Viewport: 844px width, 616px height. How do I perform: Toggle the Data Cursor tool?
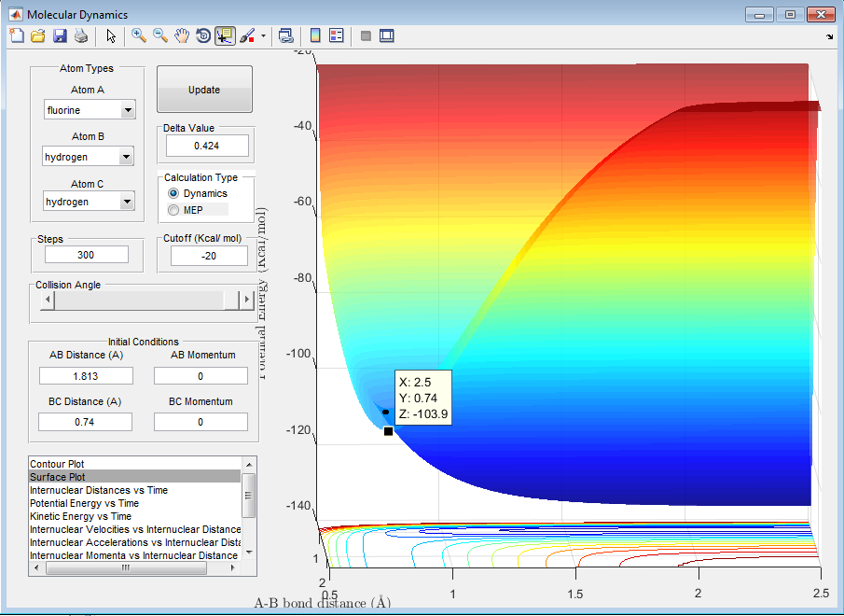(x=224, y=35)
